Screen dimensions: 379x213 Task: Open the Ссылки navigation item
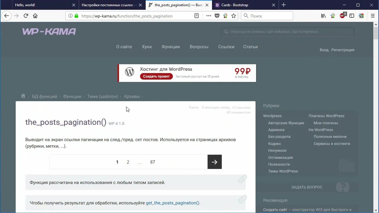(226, 47)
